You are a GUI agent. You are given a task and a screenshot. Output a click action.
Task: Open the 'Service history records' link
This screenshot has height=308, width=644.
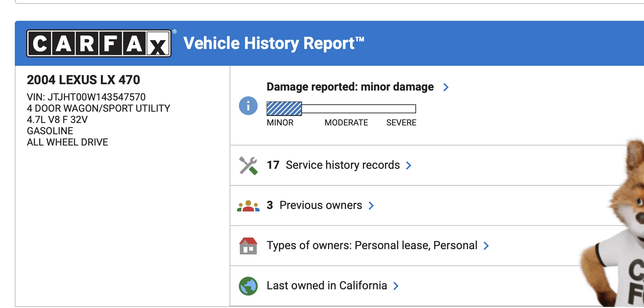[x=342, y=165]
